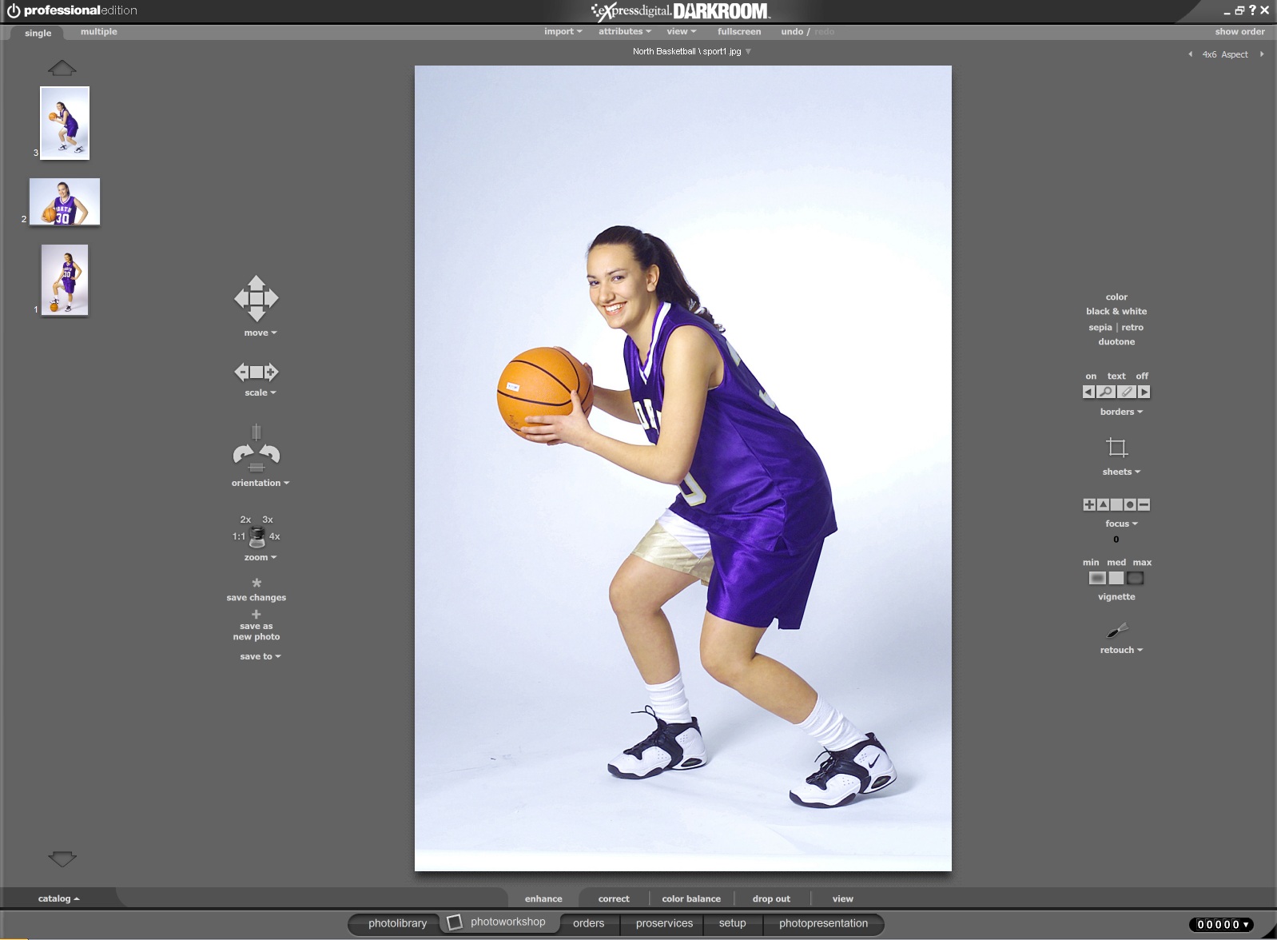
Task: Click the sheets crop icon
Action: point(1116,447)
